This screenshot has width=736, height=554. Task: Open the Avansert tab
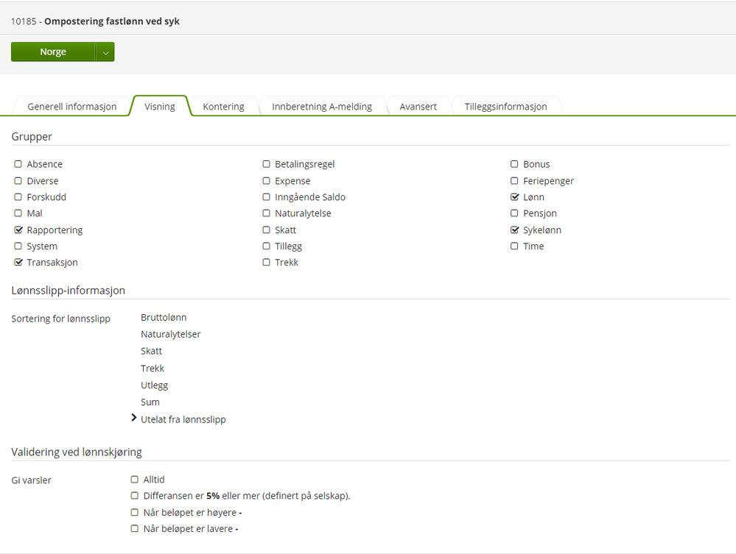coord(418,107)
